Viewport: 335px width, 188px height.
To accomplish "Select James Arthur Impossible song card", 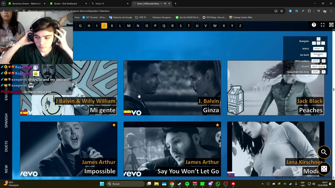I will pyautogui.click(x=69, y=149).
